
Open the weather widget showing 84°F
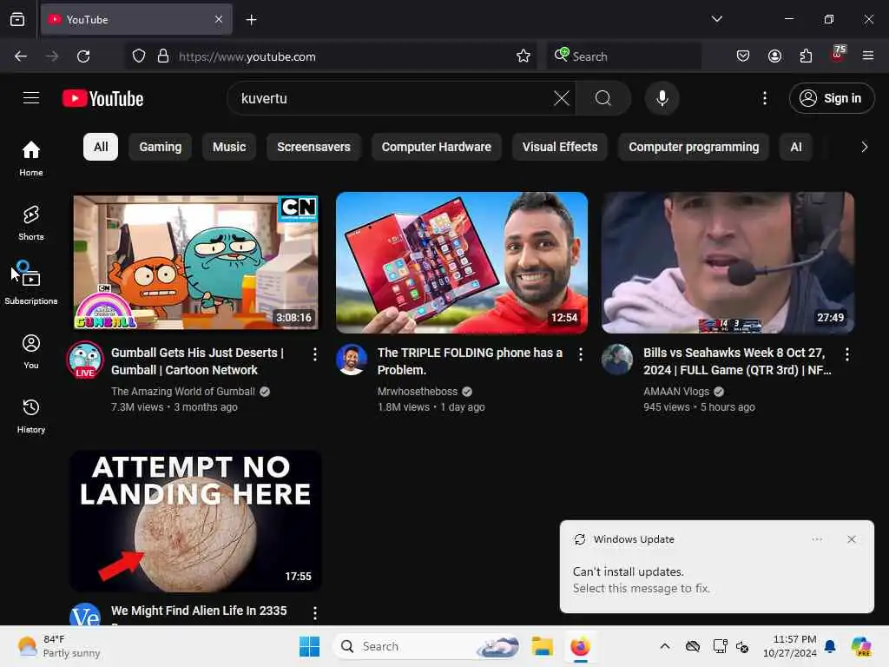click(59, 646)
